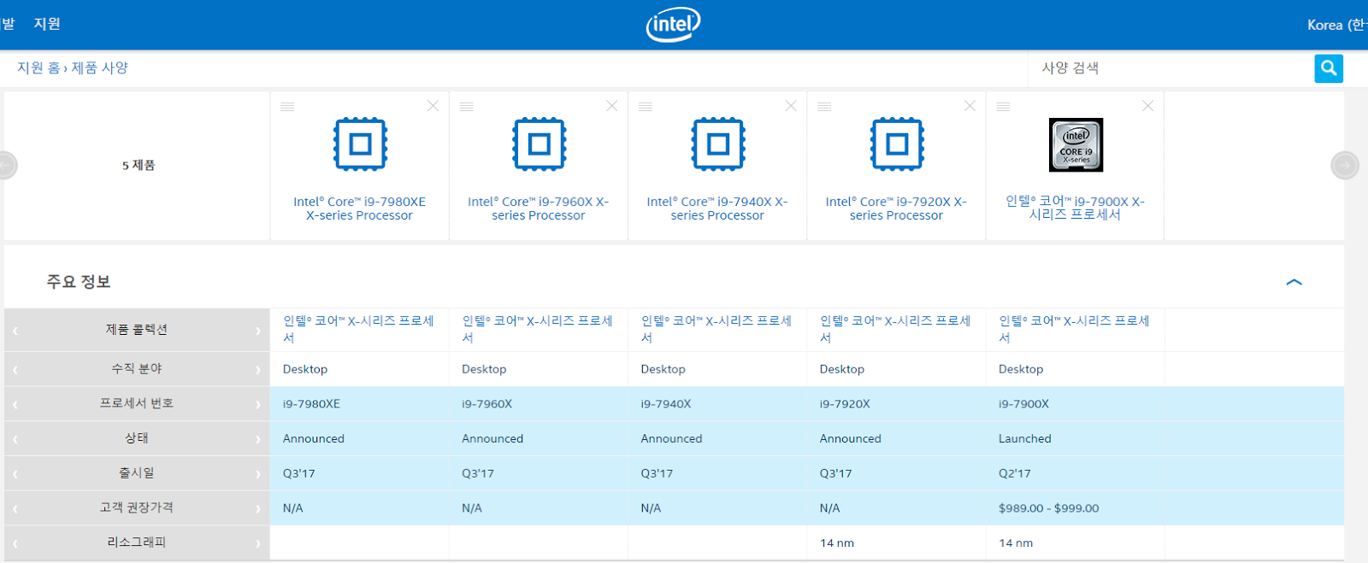Click the i9-7940X processor chip icon
This screenshot has width=1368, height=563.
click(x=717, y=144)
